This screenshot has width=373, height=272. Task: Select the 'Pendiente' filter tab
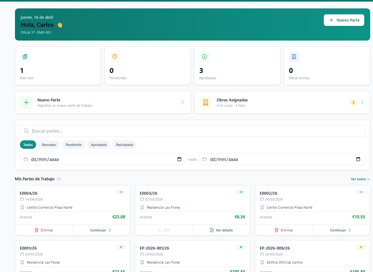tap(73, 144)
